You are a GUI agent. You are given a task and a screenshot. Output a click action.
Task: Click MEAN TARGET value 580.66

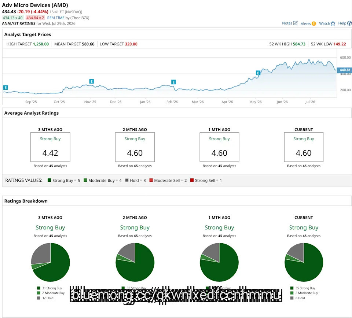[x=88, y=44]
